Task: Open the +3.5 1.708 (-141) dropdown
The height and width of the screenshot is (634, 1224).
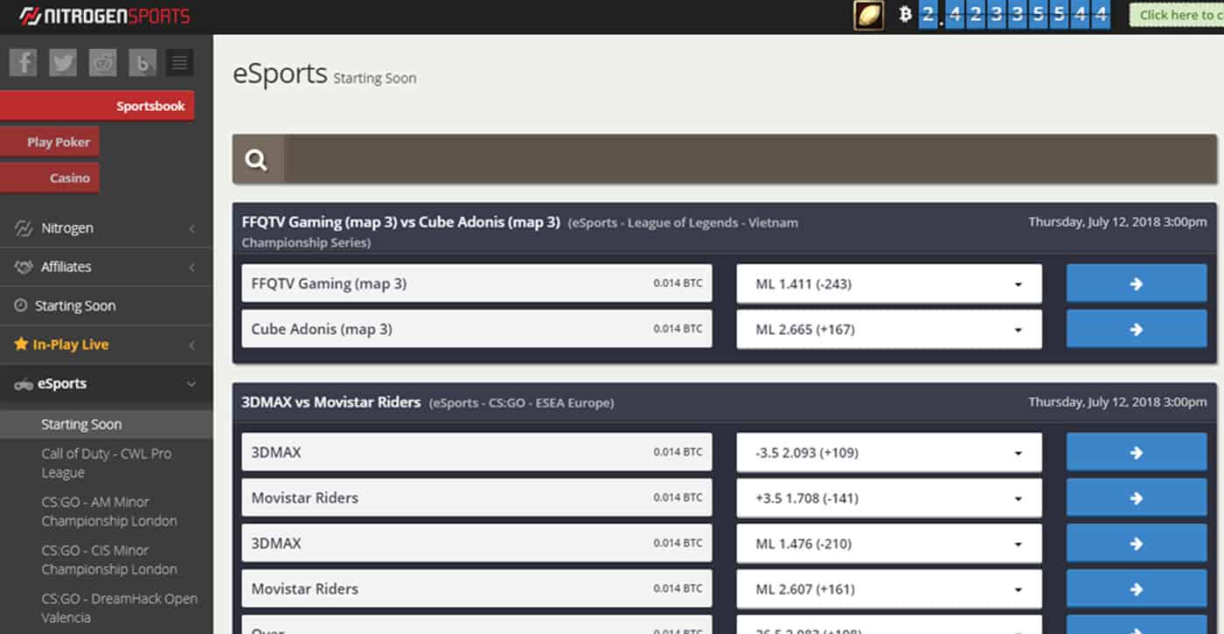Action: (x=889, y=498)
